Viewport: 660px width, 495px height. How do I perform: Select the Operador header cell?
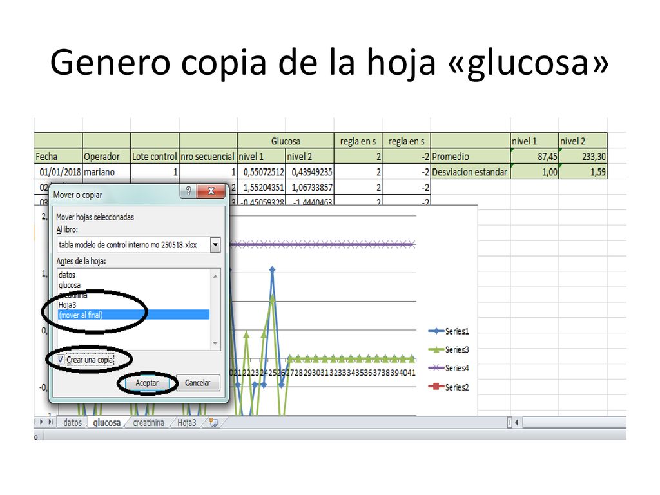click(x=106, y=156)
